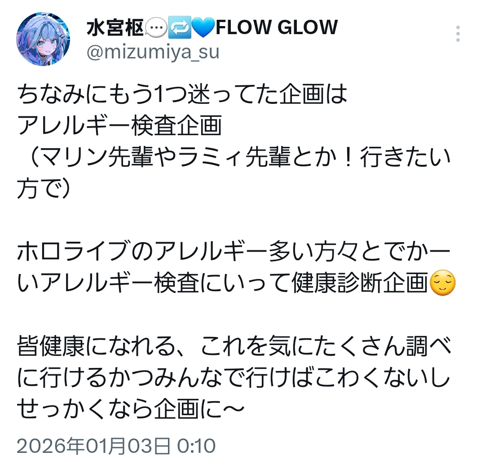The height and width of the screenshot is (465, 485).
Task: Click the 0:10 time in the timestamp
Action: (x=196, y=446)
